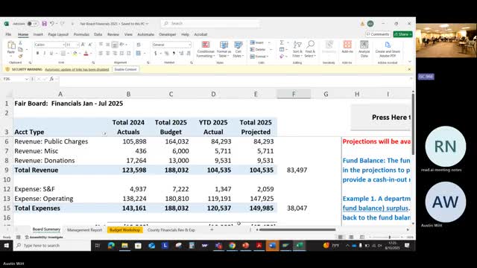Click the Merge & Center icon
Viewport: 477px width, 268px height.
(139, 53)
